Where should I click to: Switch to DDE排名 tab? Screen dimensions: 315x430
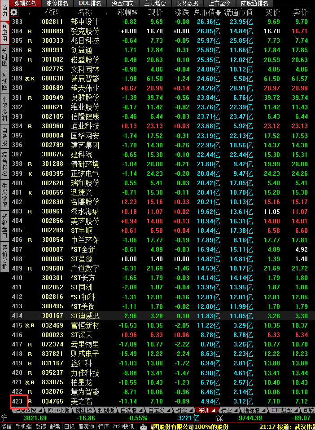90,3
